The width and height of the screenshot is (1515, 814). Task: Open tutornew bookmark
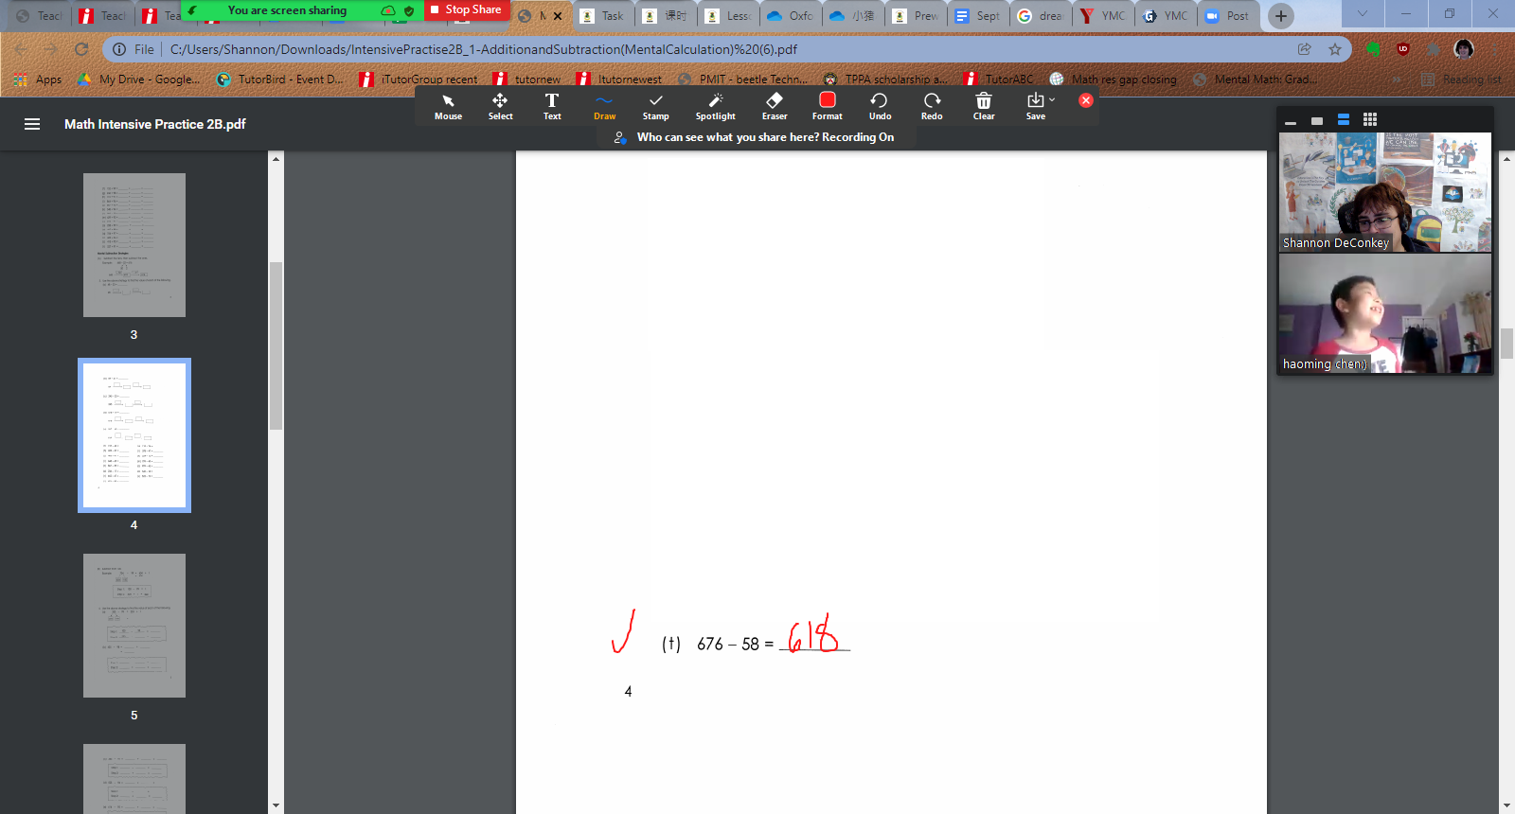(x=527, y=80)
